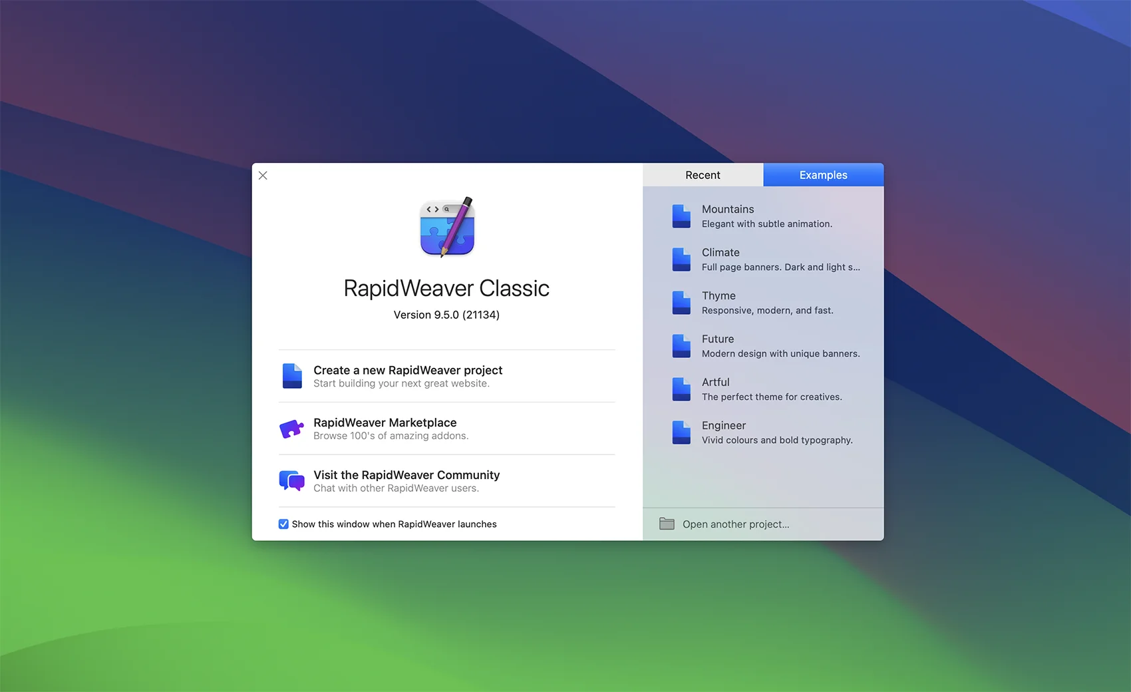Visit the RapidWeaver Community
Screen dimensions: 1131x692
pos(446,480)
